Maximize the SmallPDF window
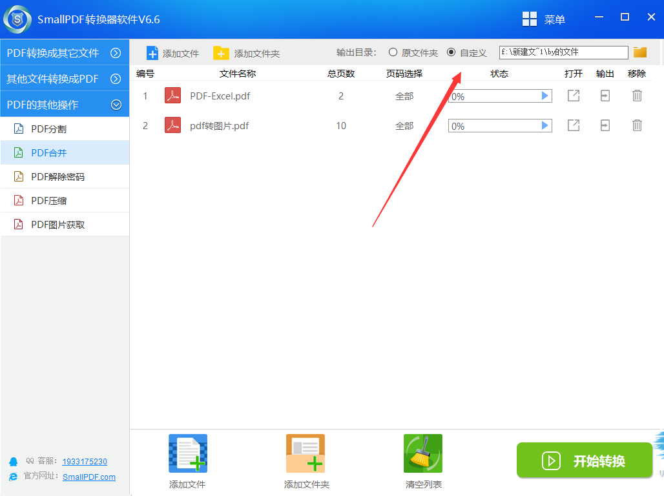 (625, 17)
